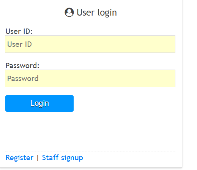Click the "Password" placeholder text
This screenshot has width=197, height=170.
click(x=23, y=78)
